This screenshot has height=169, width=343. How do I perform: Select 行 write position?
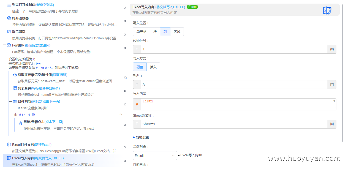[x=155, y=32]
